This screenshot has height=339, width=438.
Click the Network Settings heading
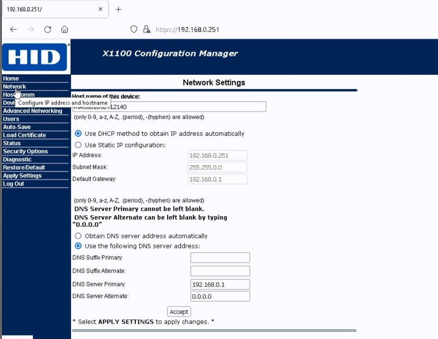coord(214,83)
